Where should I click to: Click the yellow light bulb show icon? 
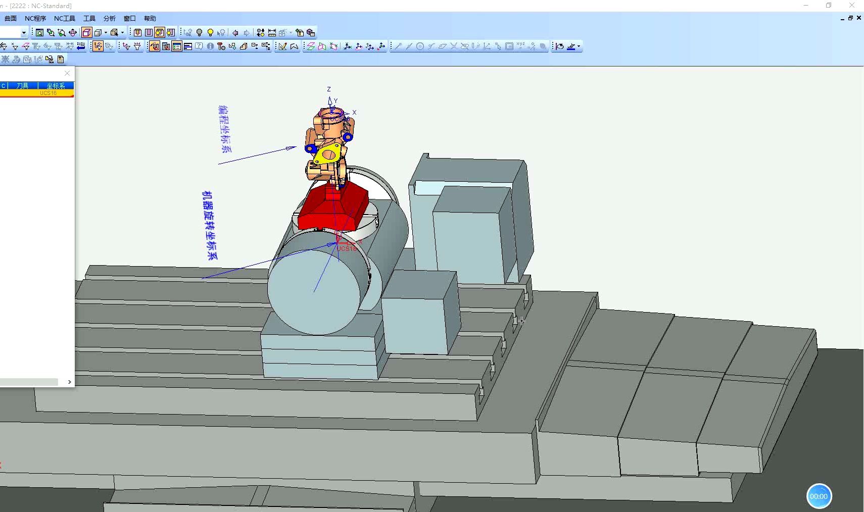click(210, 33)
